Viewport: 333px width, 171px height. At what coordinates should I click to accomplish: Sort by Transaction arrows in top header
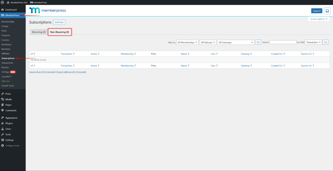(x=74, y=54)
